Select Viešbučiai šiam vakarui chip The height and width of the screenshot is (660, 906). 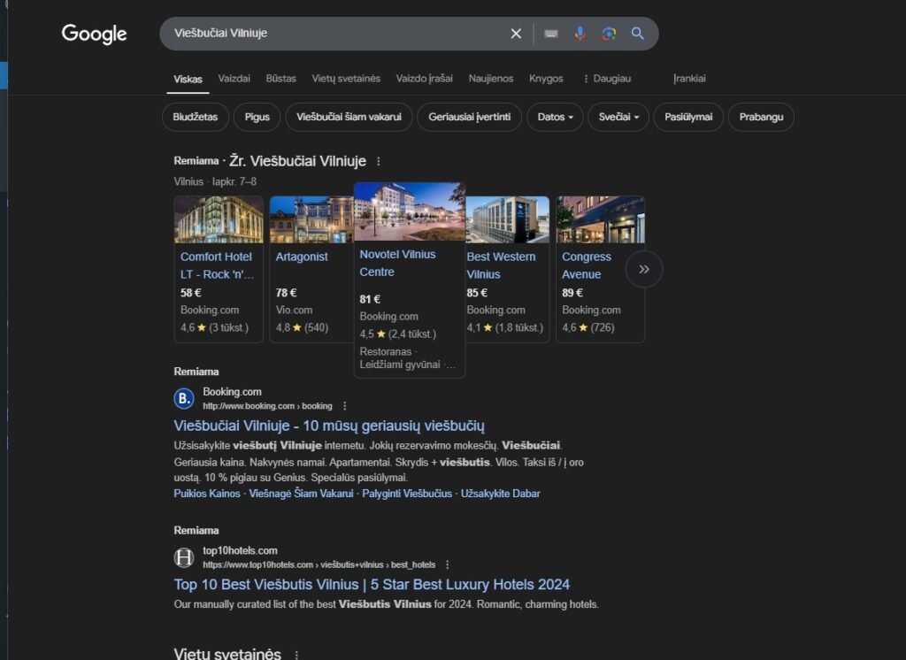[349, 118]
